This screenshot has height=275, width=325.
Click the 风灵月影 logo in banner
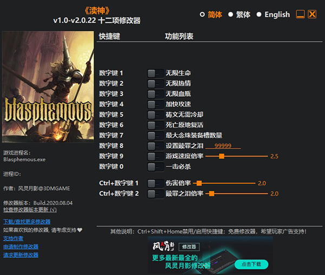tap(164, 246)
